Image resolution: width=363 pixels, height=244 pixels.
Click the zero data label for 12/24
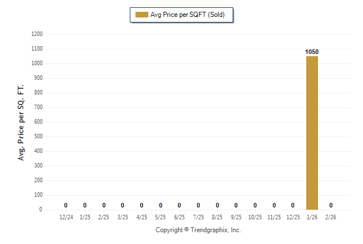coord(66,205)
